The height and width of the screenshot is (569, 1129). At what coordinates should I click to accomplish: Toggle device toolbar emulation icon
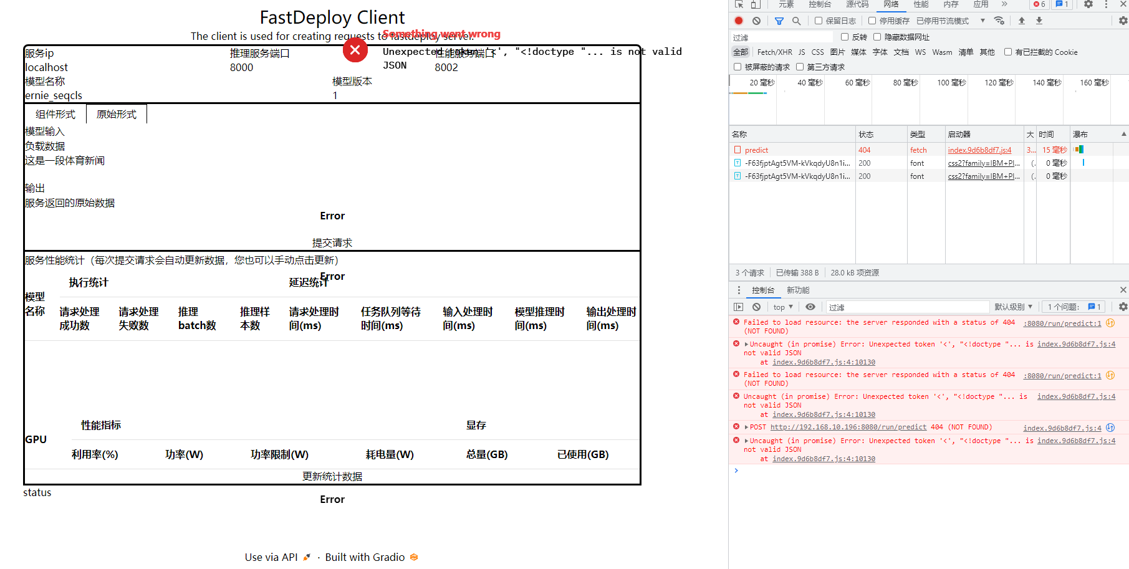pyautogui.click(x=755, y=4)
